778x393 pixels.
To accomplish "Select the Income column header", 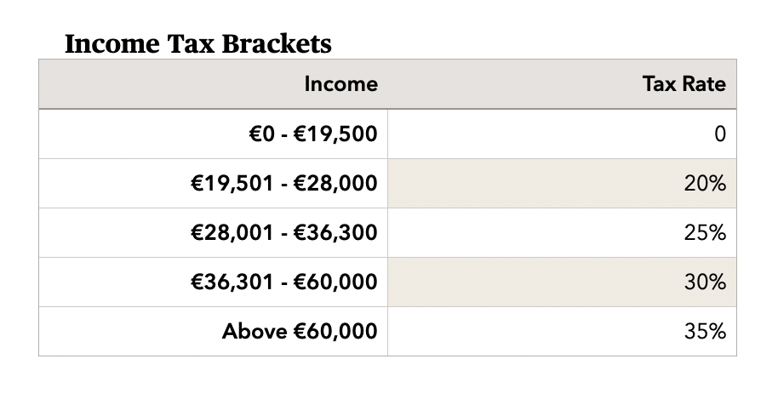I will coord(340,84).
